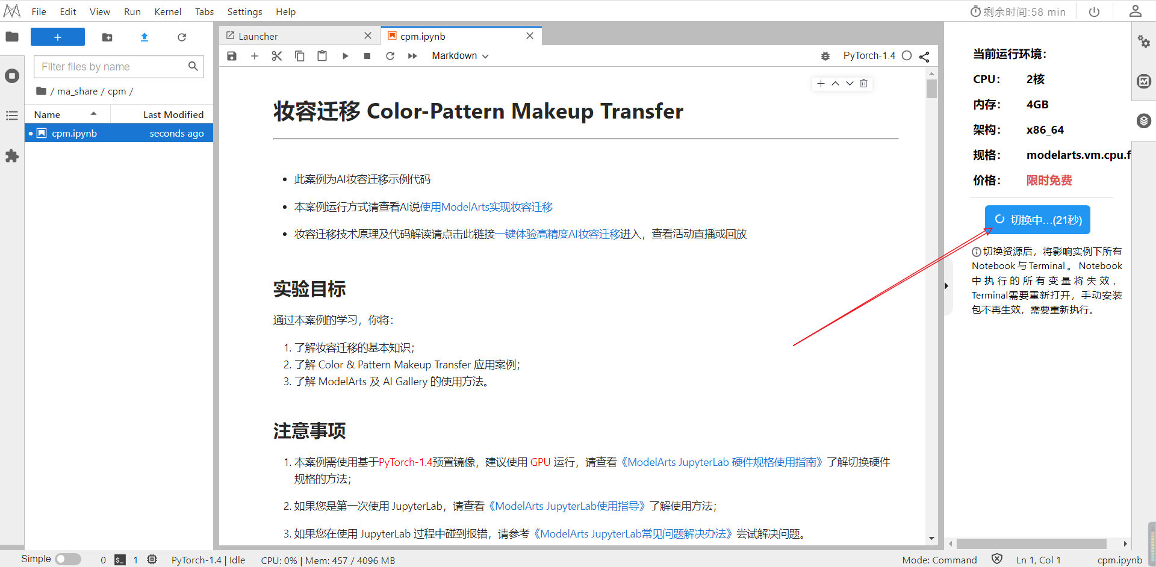Open the extension manager puzzle icon

pos(12,156)
